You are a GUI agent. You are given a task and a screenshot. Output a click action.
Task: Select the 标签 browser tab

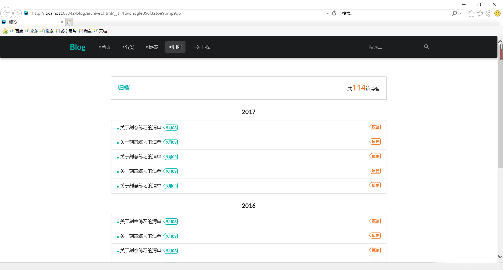33,22
